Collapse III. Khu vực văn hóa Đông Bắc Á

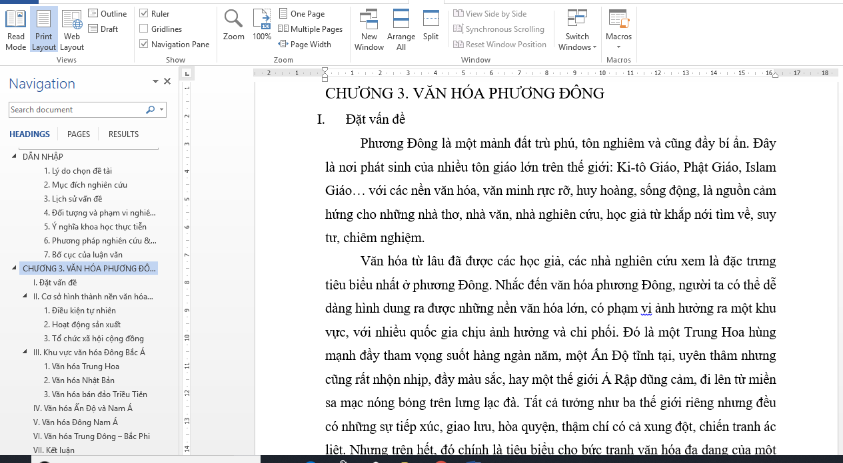coord(26,353)
